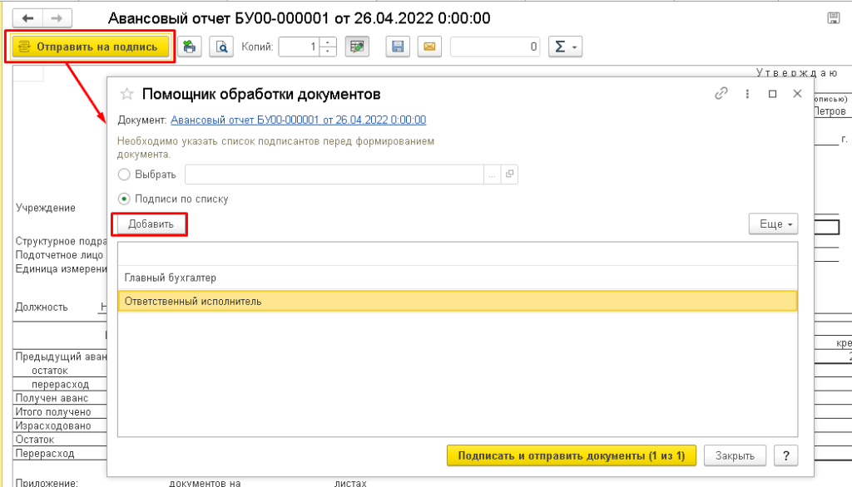
Task: Copy link to document assistant dialog
Action: pos(721,94)
